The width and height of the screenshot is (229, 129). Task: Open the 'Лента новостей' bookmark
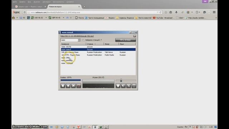(143, 18)
